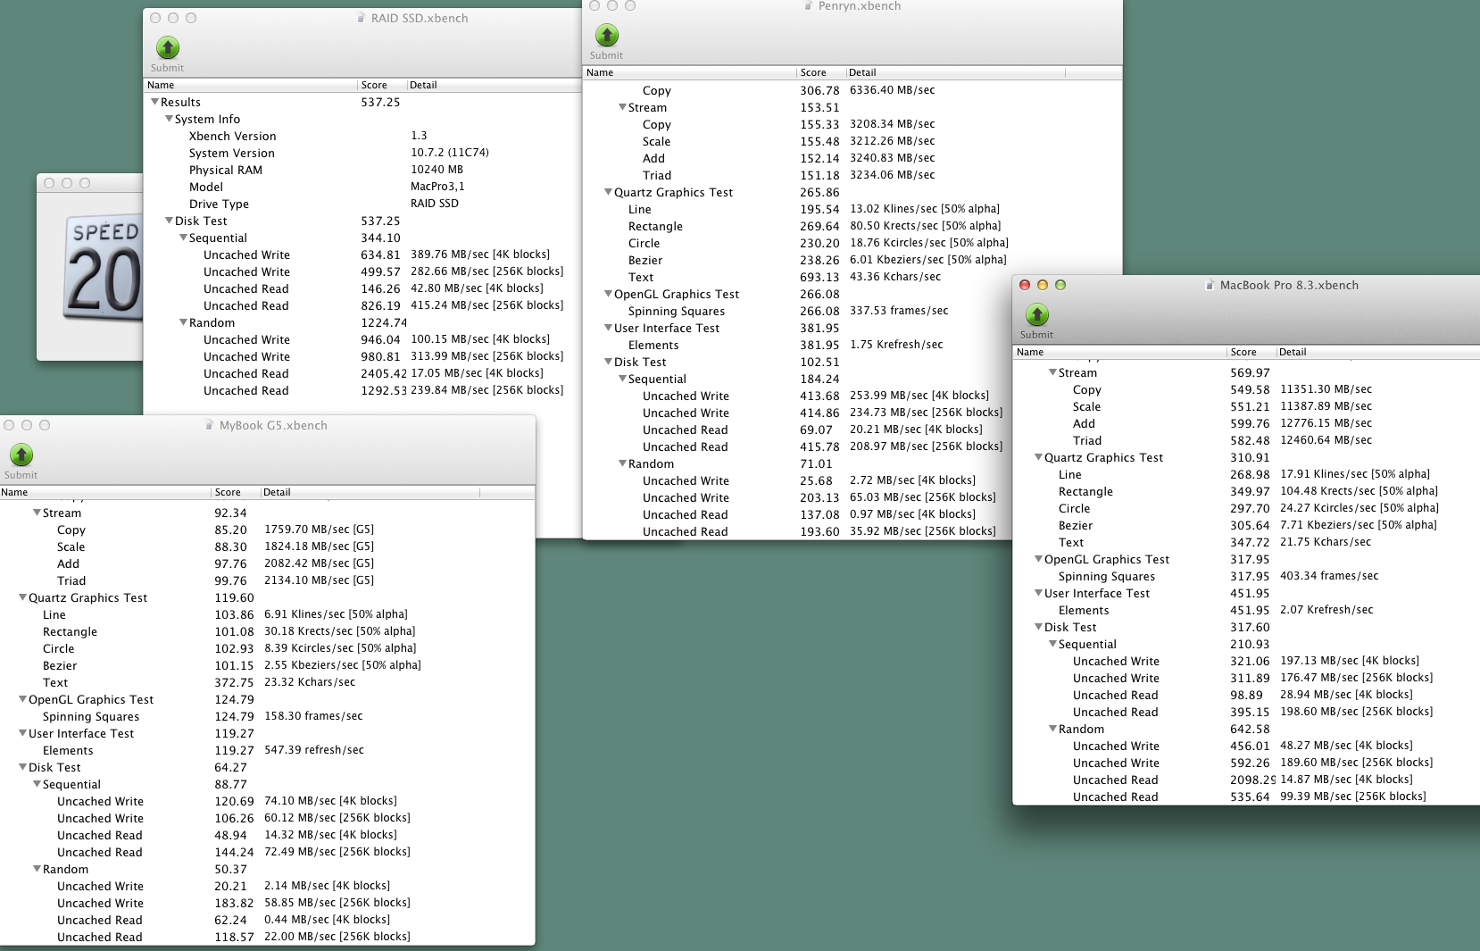Collapse System Info section in RAID SSD
Viewport: 1480px width, 951px height.
coord(169,120)
